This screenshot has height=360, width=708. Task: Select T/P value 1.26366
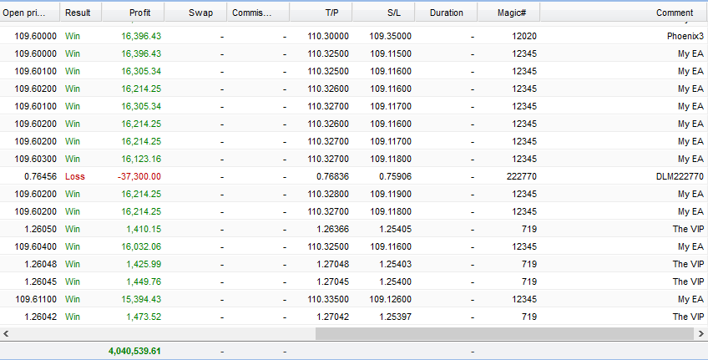pos(333,229)
